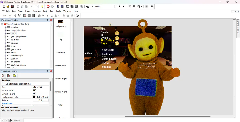
Task: Expand the warning frame node
Action: 5,27
